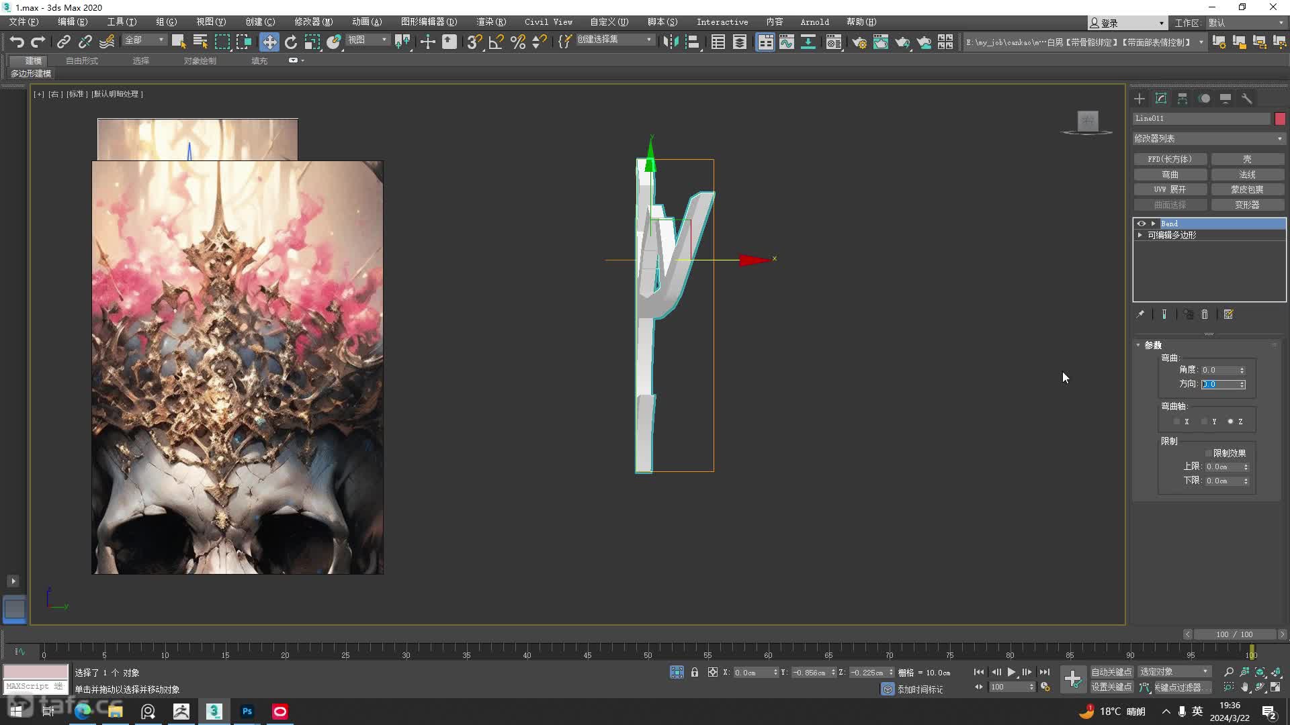Click the UVW 展开 modifier button
This screenshot has height=725, width=1290.
(x=1170, y=189)
